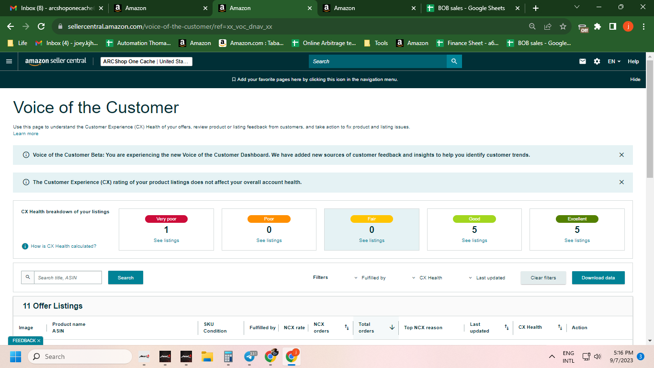Click the extension icon labeled Off
The height and width of the screenshot is (368, 654).
point(583,28)
